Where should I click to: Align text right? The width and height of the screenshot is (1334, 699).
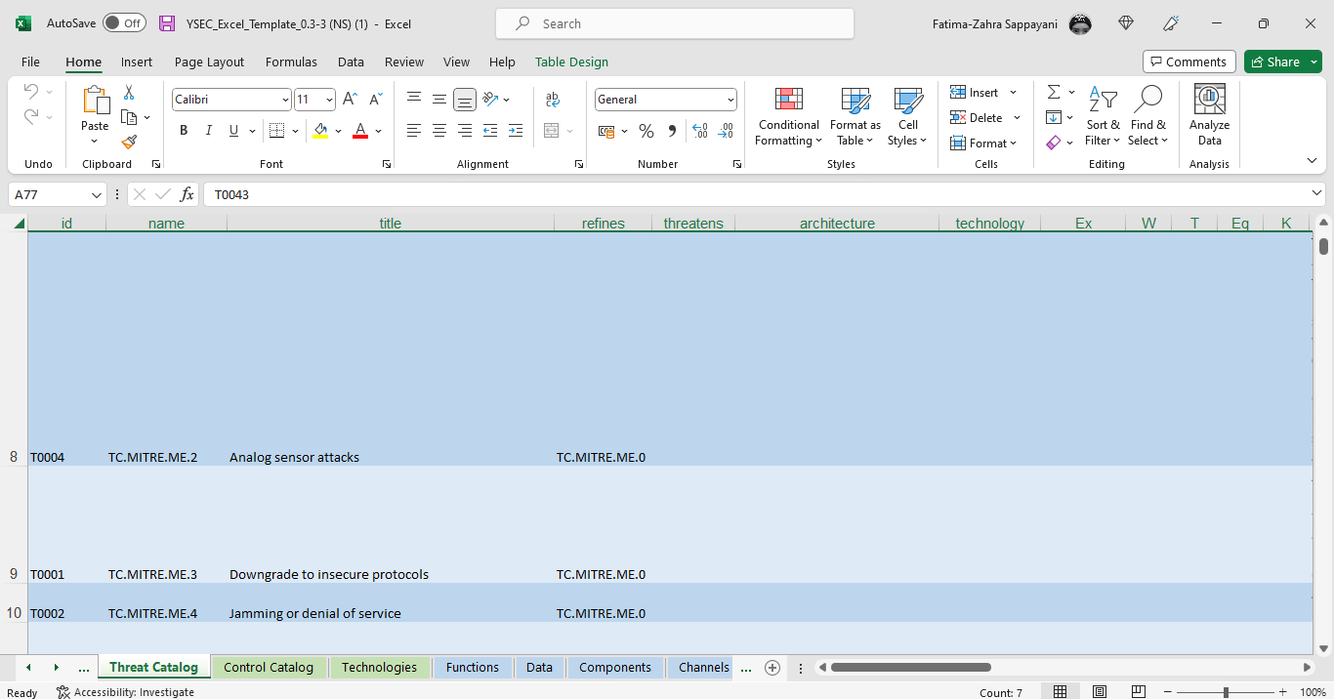465,131
